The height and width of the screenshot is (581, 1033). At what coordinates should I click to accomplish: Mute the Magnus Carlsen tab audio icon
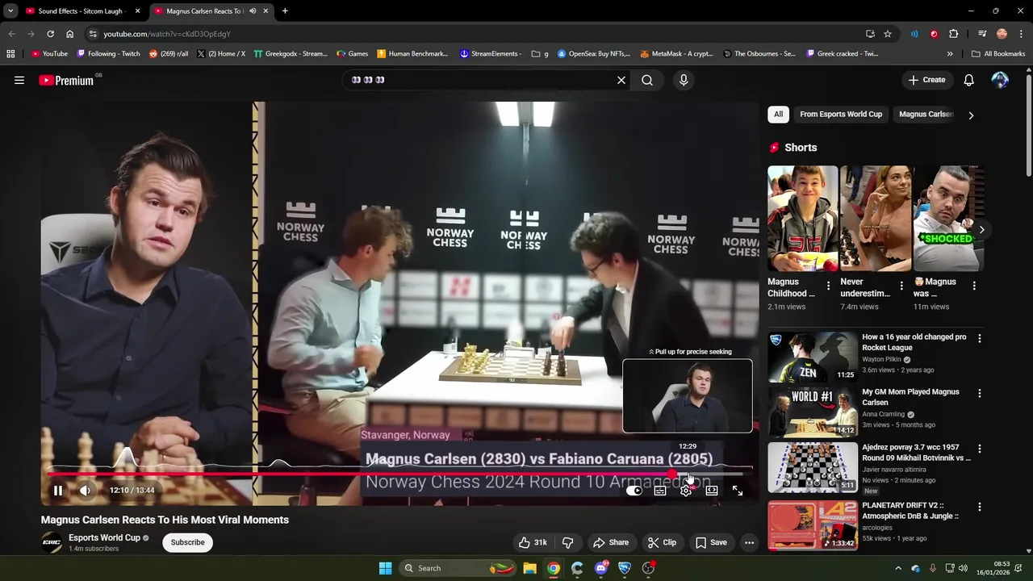[253, 11]
